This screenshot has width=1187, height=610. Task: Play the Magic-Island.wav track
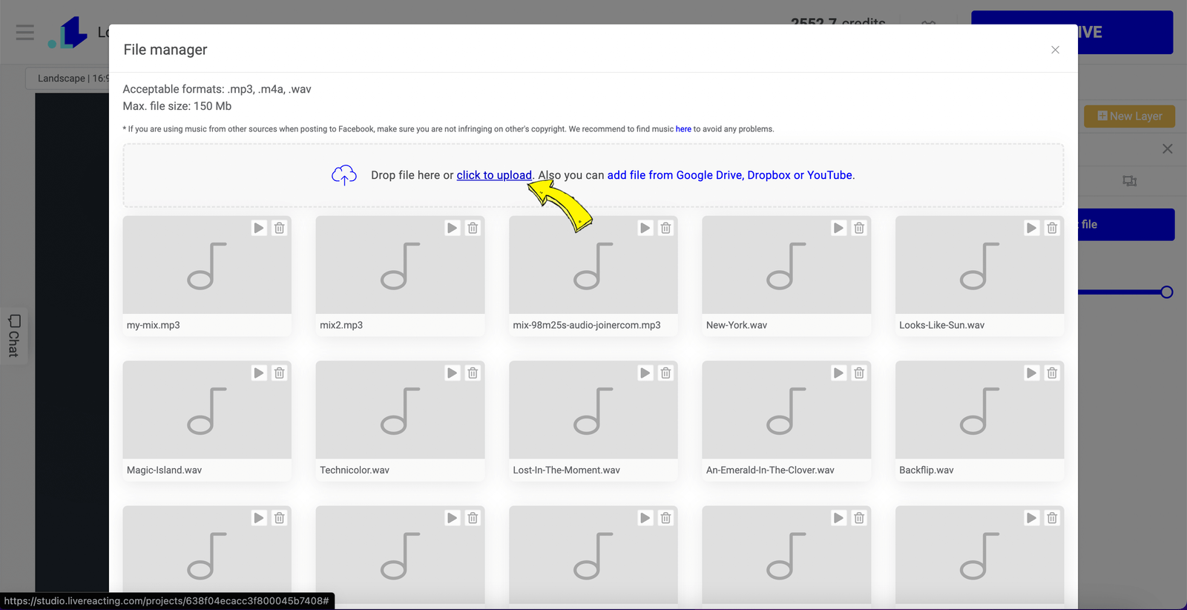259,373
